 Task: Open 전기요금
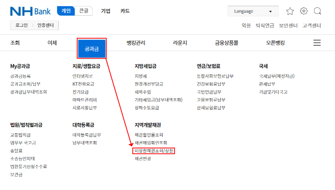point(80,92)
